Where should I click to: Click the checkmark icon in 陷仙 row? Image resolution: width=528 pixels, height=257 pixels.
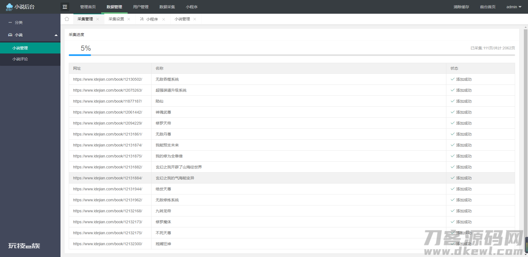point(452,101)
